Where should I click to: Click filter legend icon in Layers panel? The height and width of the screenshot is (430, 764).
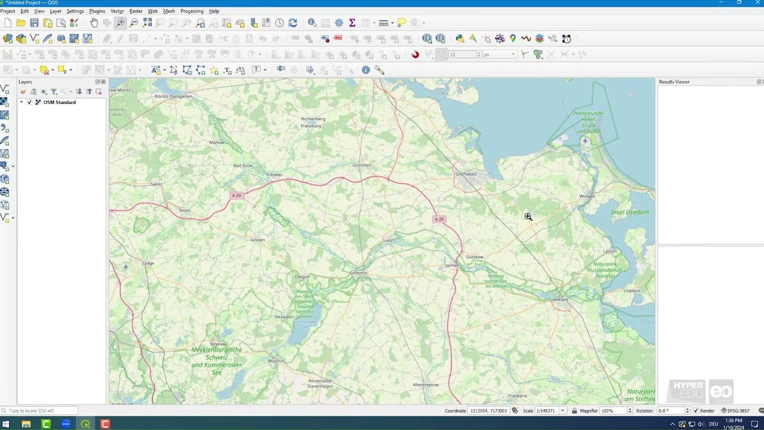[54, 91]
